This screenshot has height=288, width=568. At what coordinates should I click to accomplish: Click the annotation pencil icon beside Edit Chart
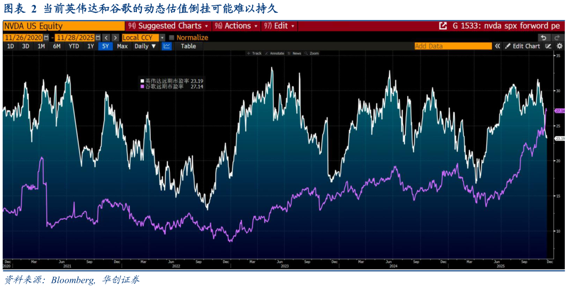tap(548, 46)
